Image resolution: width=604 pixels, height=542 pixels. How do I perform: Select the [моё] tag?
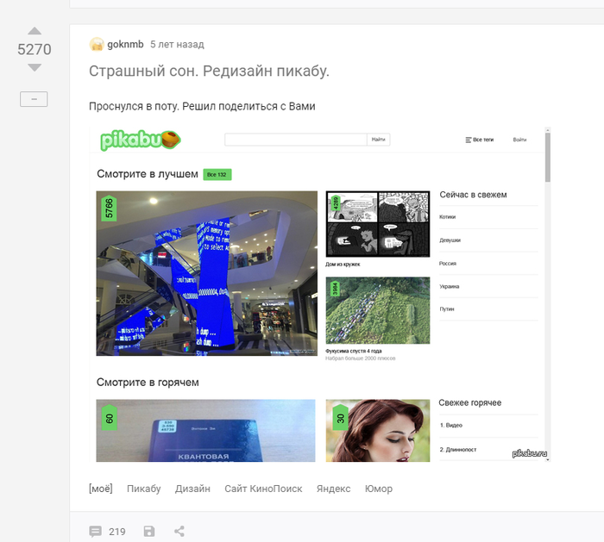[x=100, y=489]
